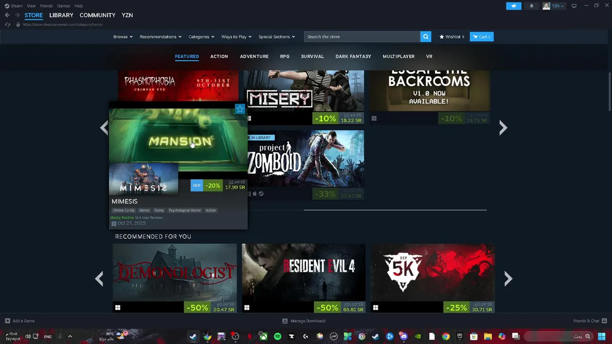Click the taskbar volume icon
Screen dimensions: 612x344
pos(28,336)
